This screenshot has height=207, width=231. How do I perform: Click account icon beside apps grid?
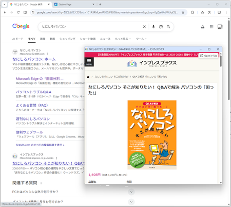(220, 27)
